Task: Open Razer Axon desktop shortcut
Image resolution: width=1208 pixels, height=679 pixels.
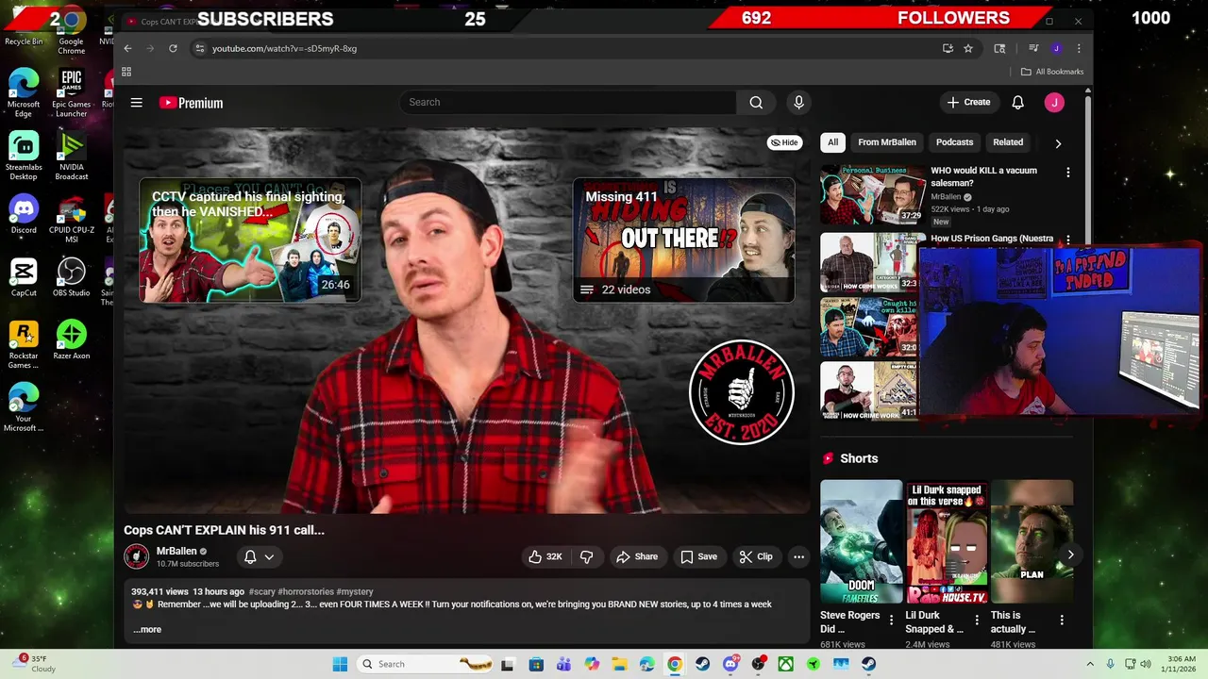Action: (72, 340)
